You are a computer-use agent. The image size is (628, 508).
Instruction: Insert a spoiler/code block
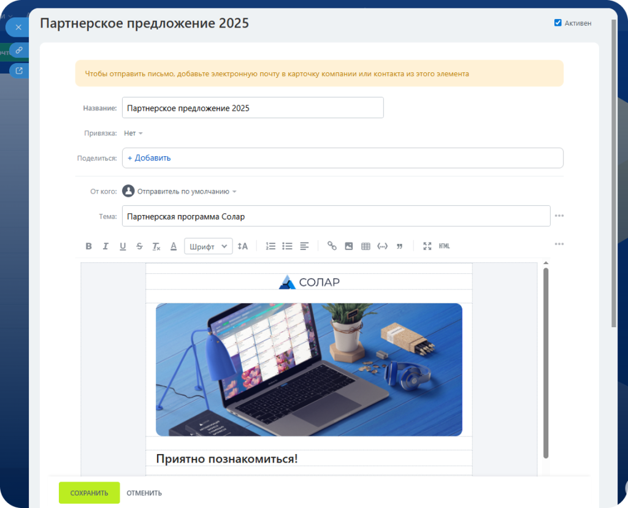click(x=383, y=246)
